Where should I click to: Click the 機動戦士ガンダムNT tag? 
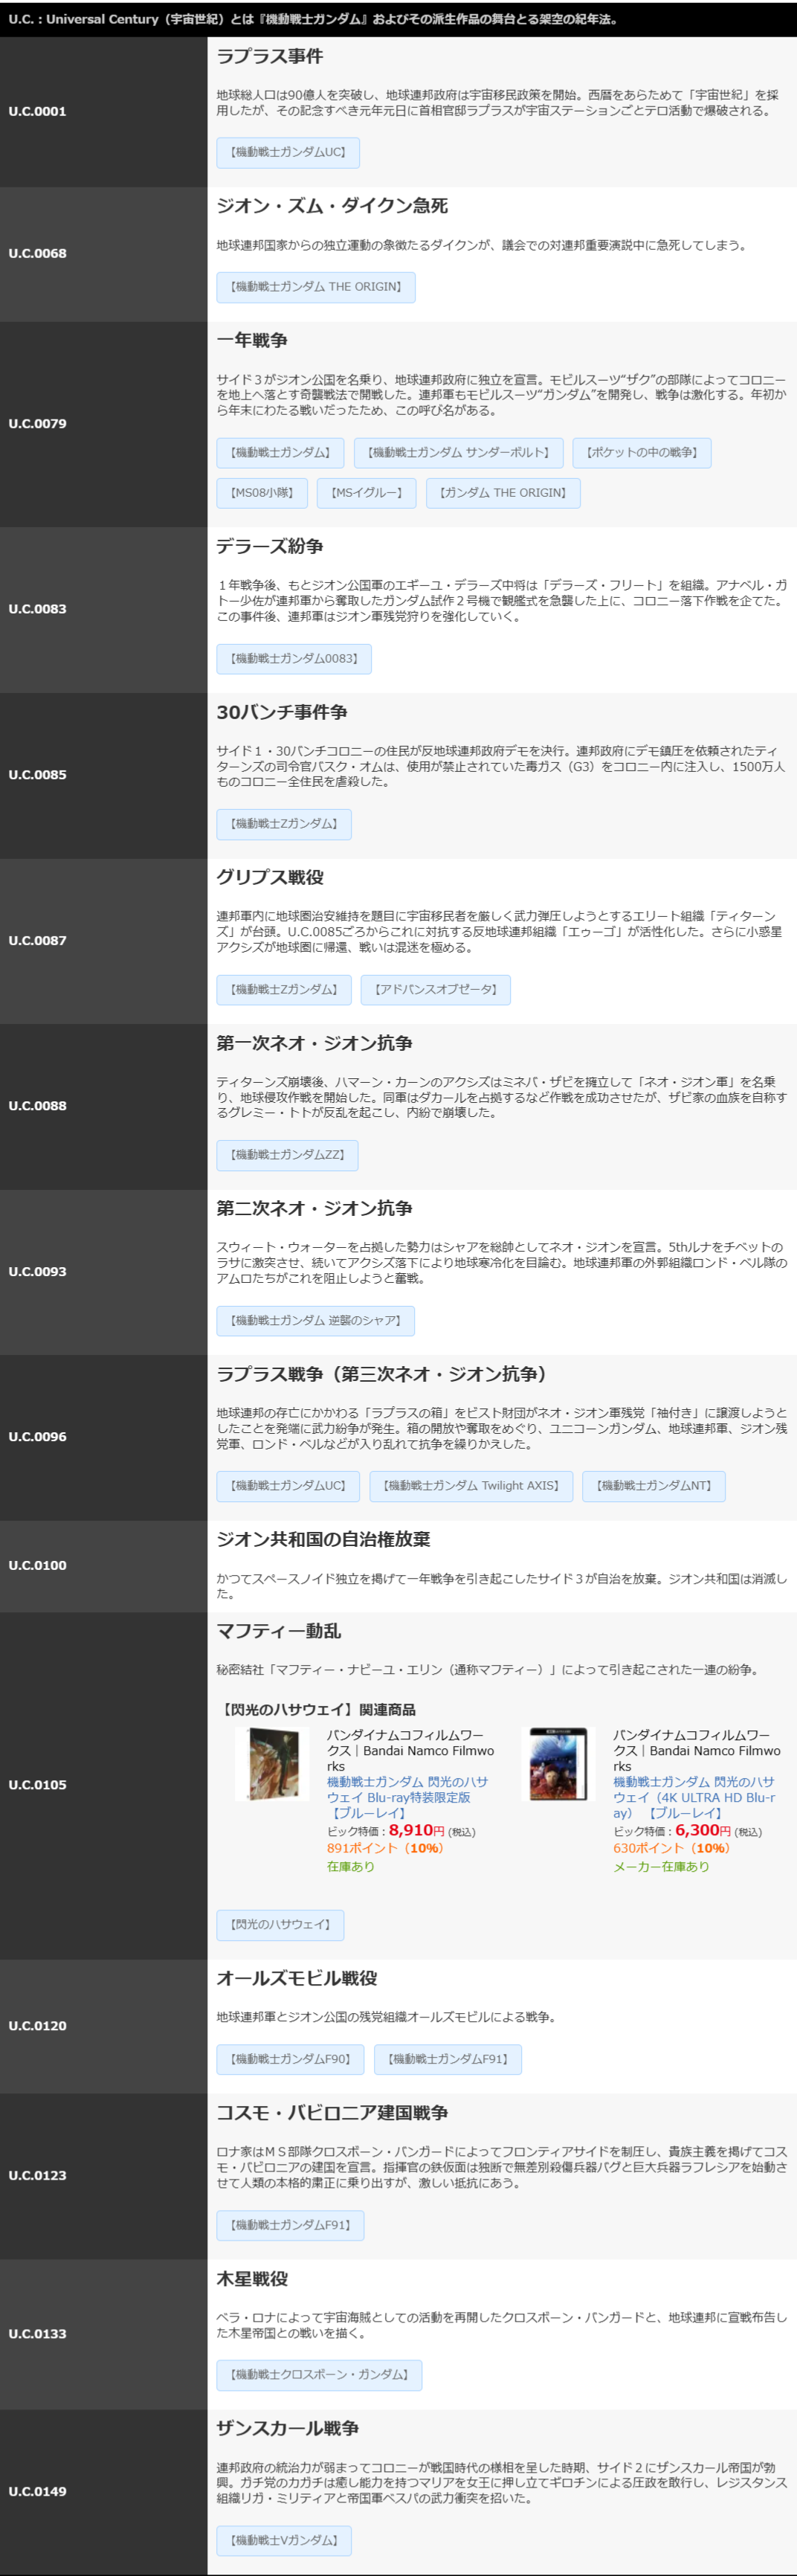point(653,1486)
